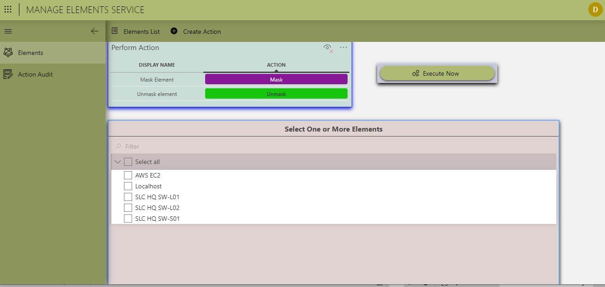Select the Unmask element row label
Image resolution: width=605 pixels, height=287 pixels.
coord(157,94)
